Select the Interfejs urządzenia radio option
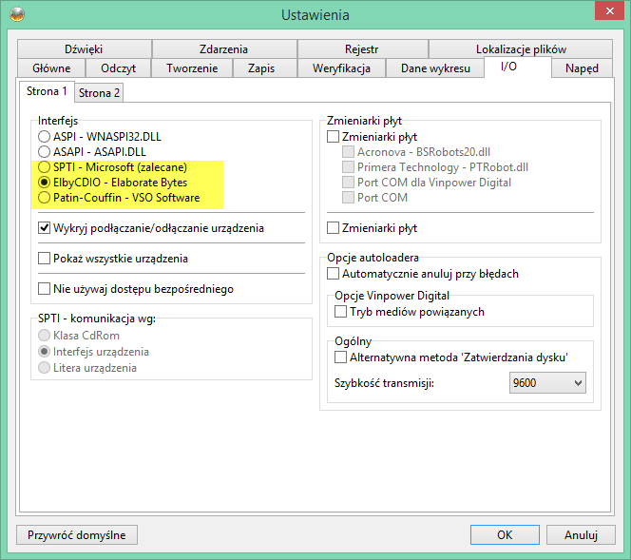This screenshot has height=560, width=631. point(93,352)
